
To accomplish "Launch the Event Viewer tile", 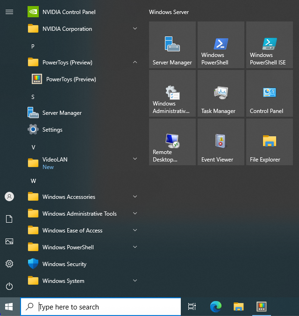I will [x=221, y=142].
